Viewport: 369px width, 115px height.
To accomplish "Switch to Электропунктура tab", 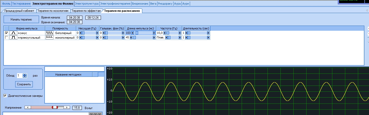I will pos(87,4).
